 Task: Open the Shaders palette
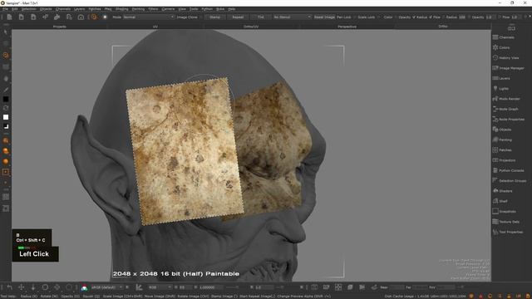tap(502, 191)
